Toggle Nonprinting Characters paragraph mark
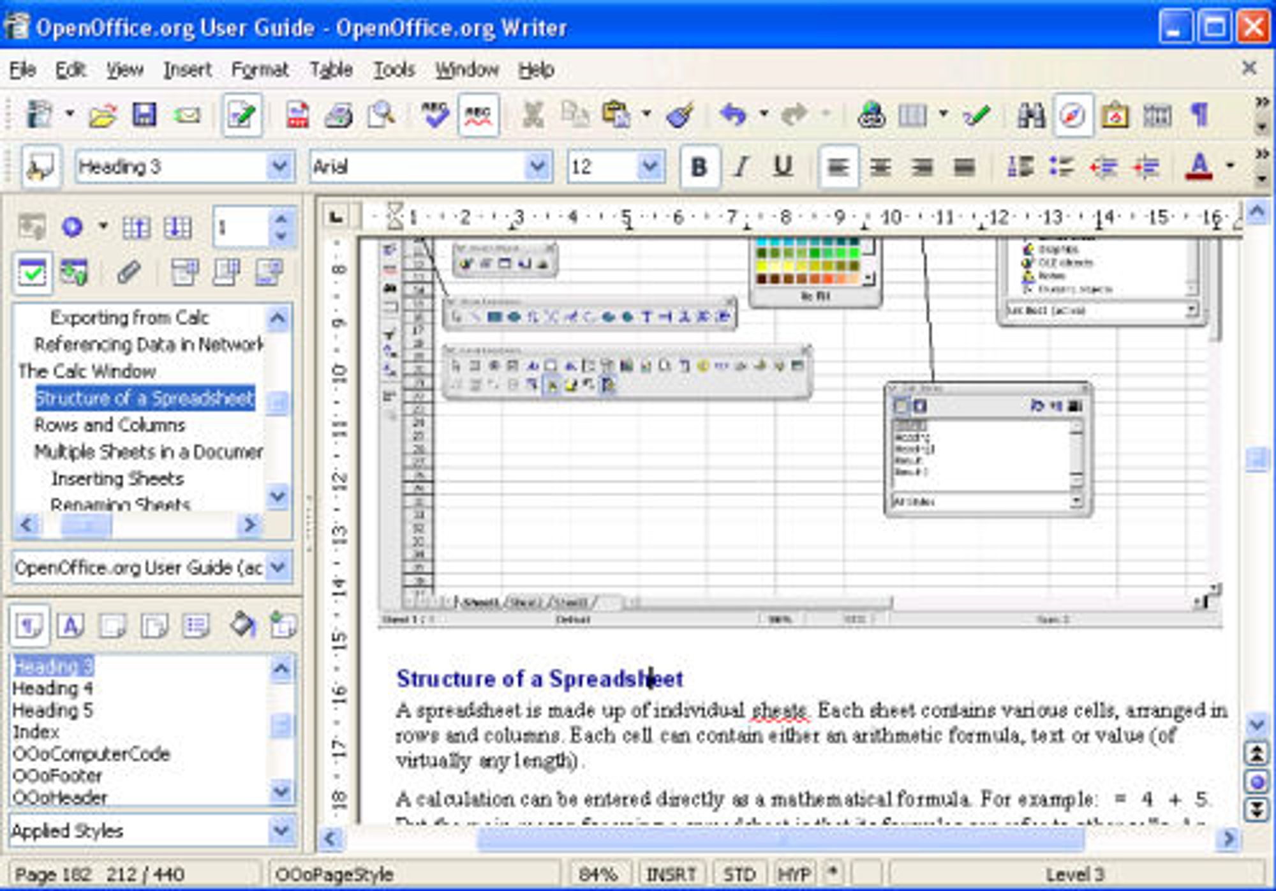 point(1199,116)
